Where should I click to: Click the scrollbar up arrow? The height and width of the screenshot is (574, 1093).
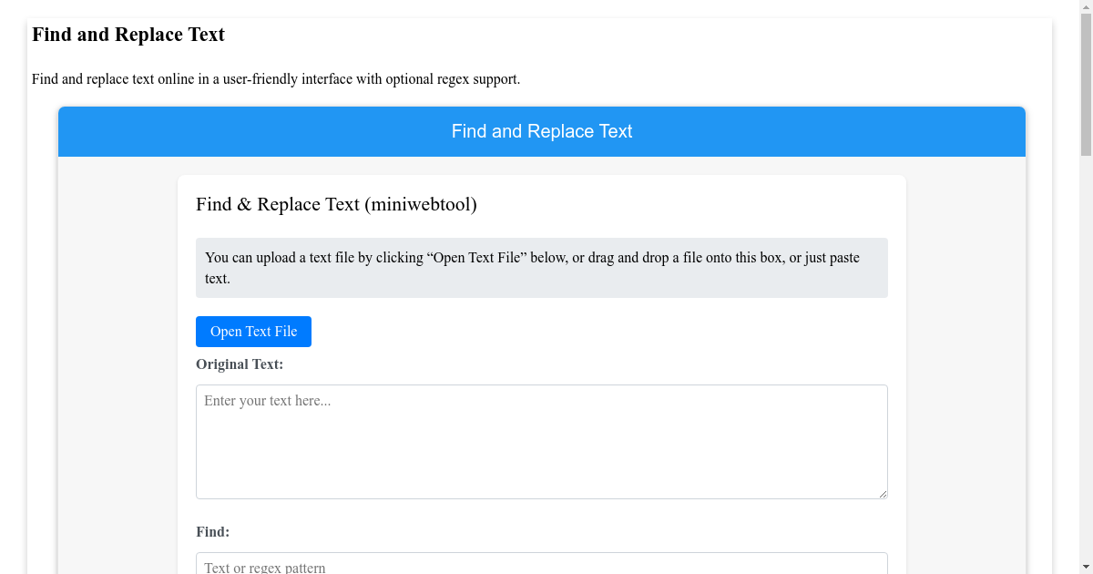[x=1084, y=6]
